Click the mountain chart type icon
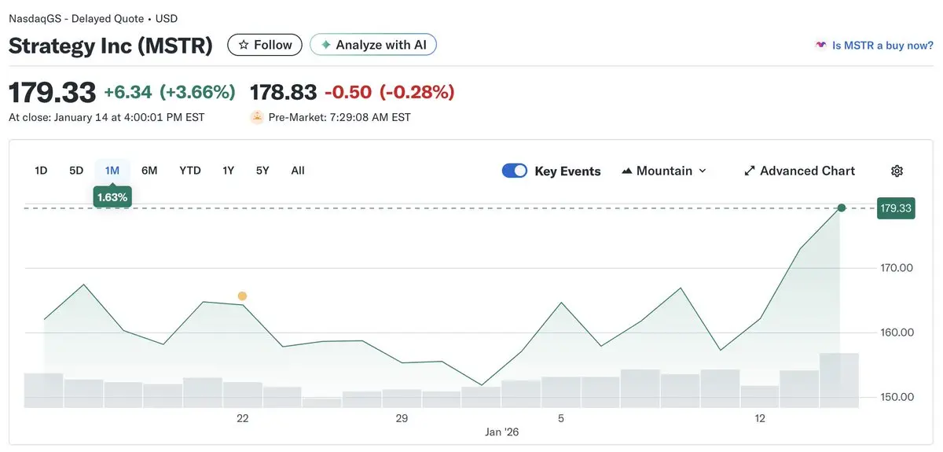 click(x=627, y=171)
